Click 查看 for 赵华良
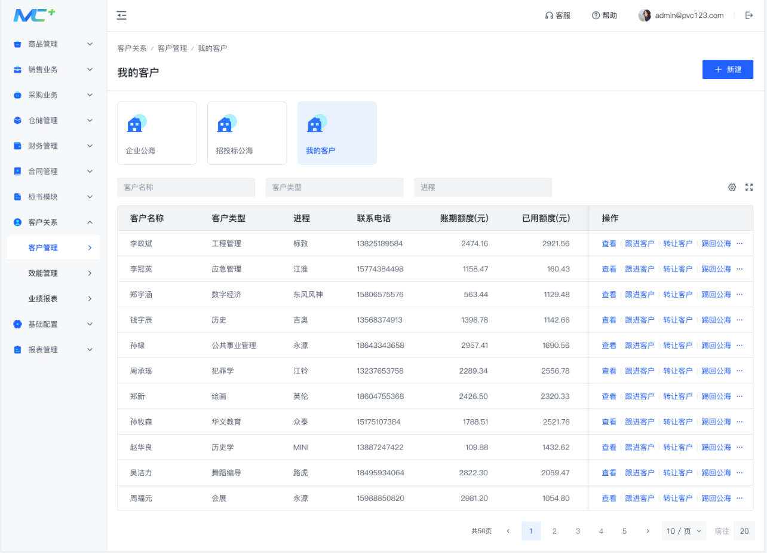 tap(609, 447)
